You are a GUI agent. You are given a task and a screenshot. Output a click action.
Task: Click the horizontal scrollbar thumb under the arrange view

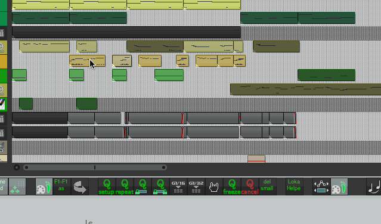(x=95, y=167)
